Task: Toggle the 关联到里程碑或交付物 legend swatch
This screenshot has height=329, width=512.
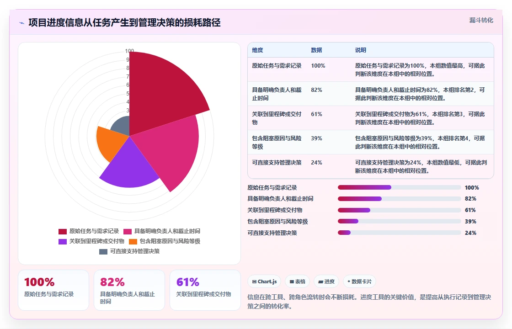Action: point(62,242)
